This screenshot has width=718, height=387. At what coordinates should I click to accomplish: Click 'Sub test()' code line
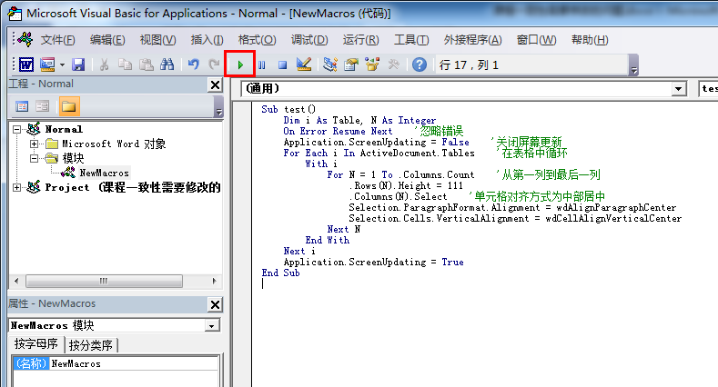[288, 109]
